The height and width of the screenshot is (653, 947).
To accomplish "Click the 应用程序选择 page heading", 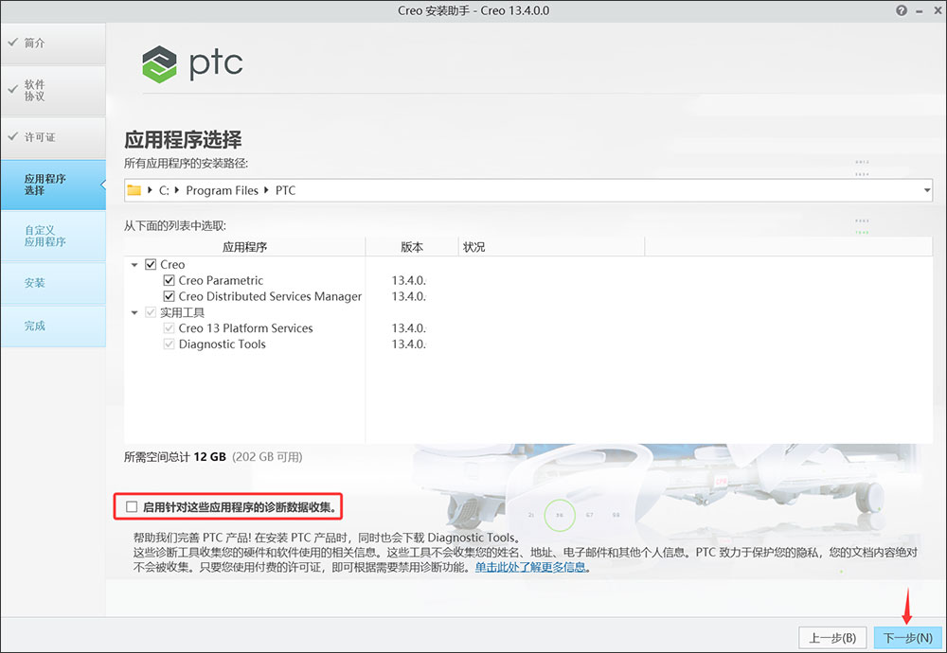I will pos(183,139).
